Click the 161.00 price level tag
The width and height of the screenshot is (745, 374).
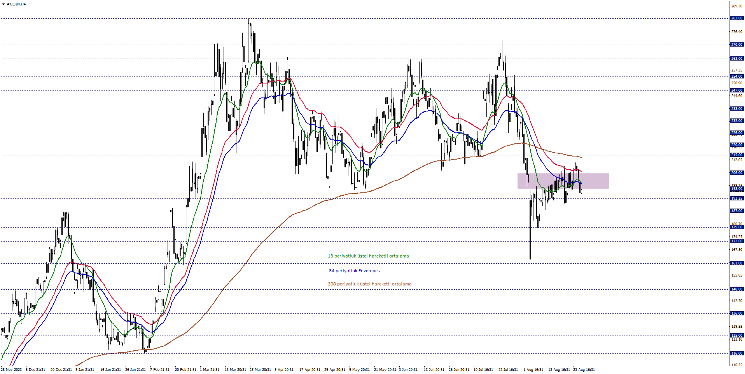[737, 263]
